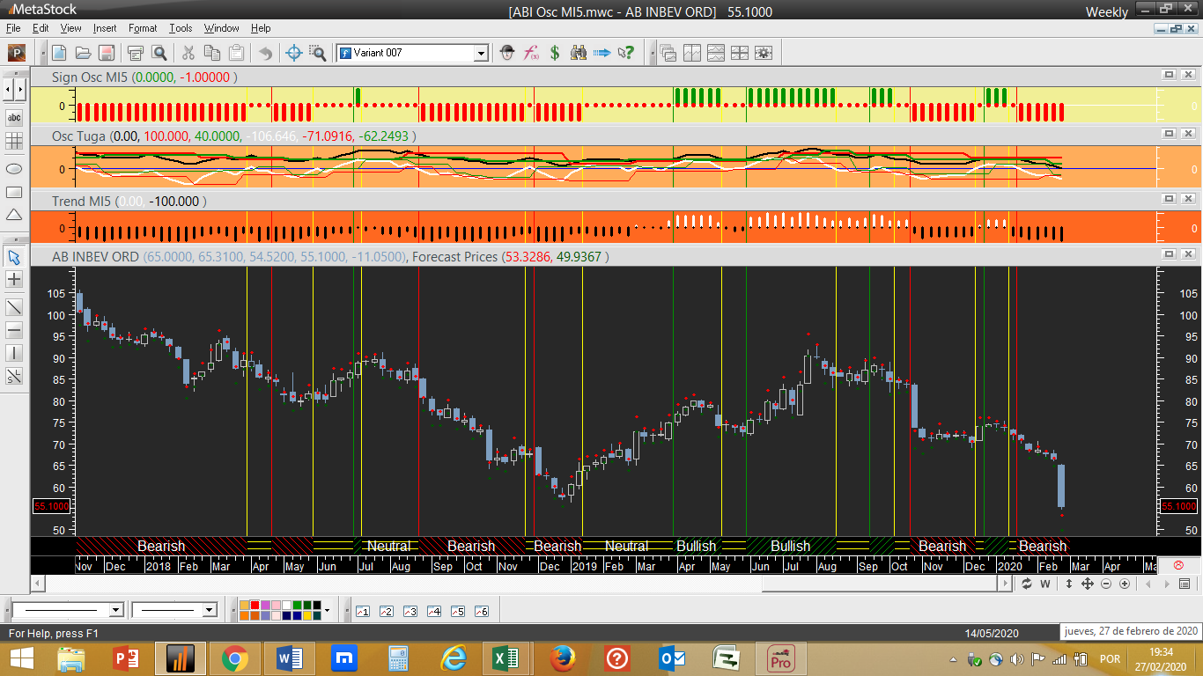Maximize the Sign Osc MI5 pane

pyautogui.click(x=1170, y=76)
